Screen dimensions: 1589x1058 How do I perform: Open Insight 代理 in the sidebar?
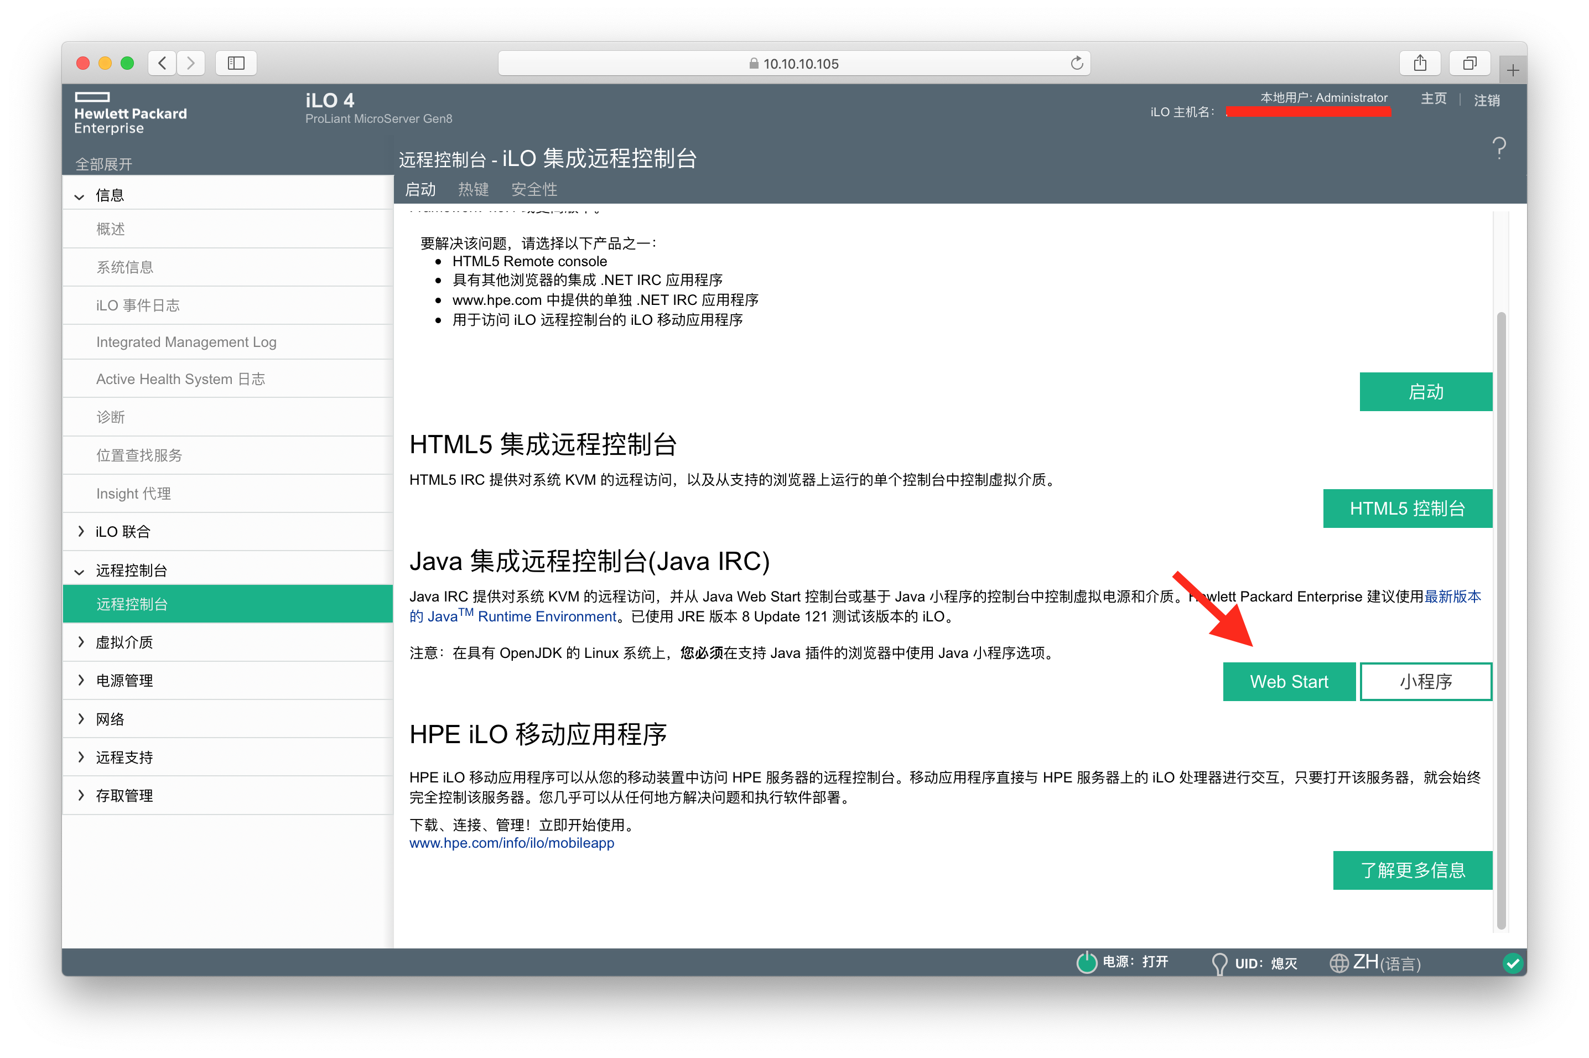click(228, 493)
